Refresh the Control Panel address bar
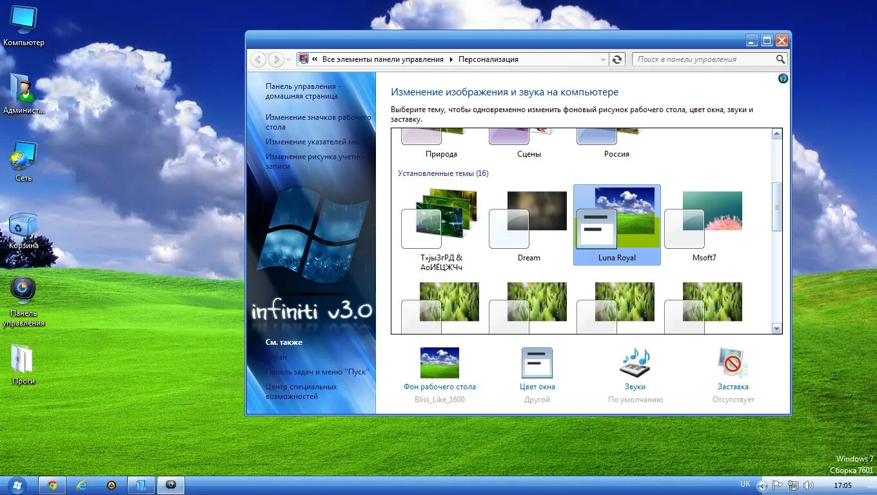The image size is (877, 495). point(617,59)
